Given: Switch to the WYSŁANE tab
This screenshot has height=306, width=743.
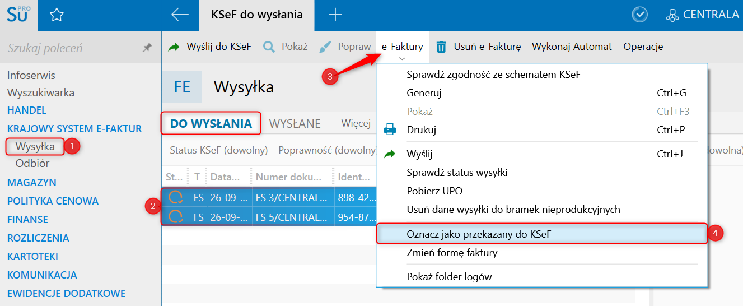Looking at the screenshot, I should coord(295,124).
